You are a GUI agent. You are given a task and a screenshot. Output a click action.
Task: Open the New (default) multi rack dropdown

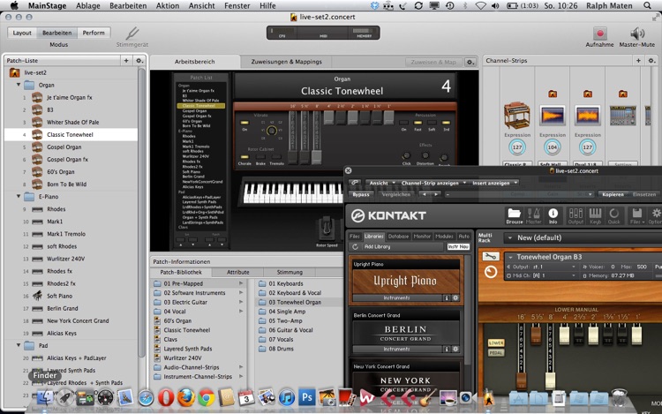click(x=583, y=237)
